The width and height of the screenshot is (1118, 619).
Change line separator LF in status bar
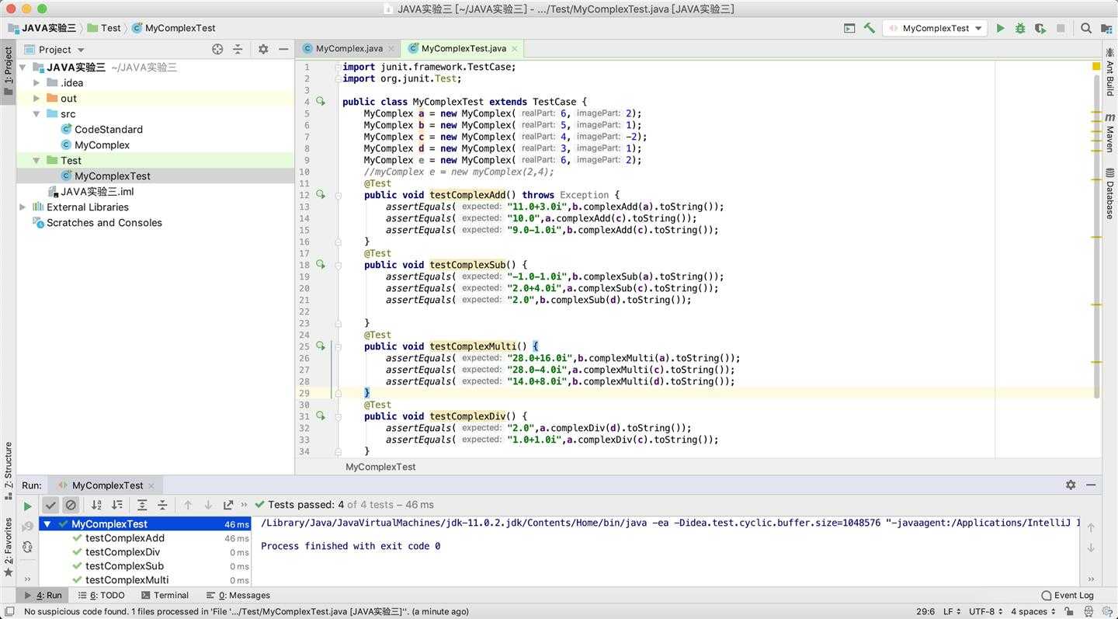(x=952, y=611)
